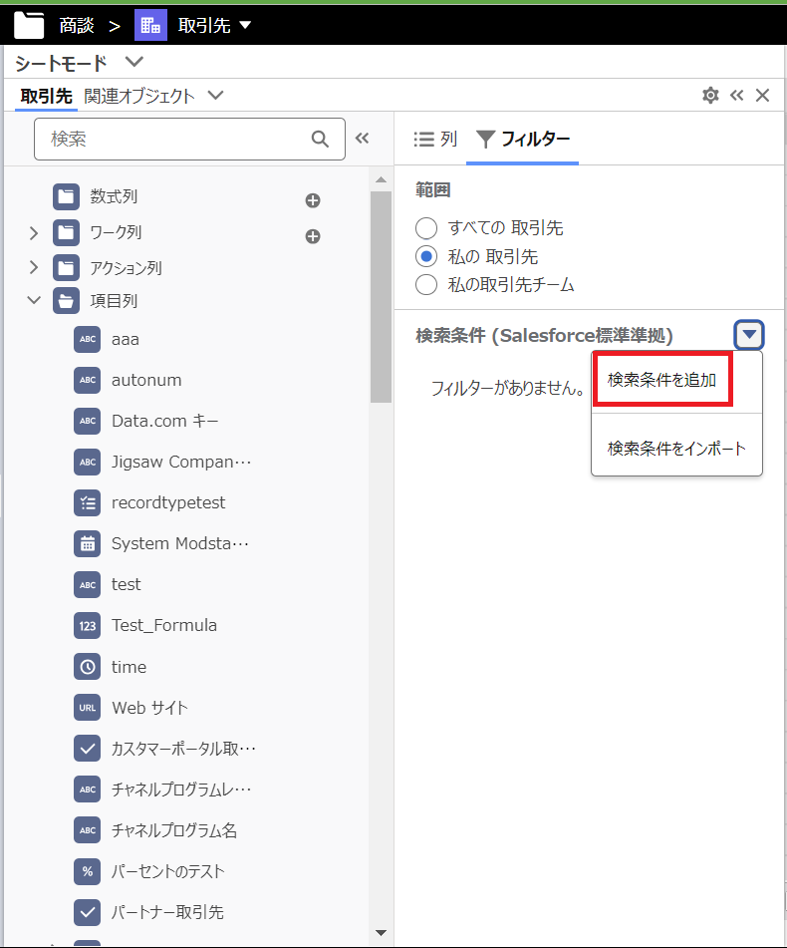Select the test field row

click(127, 584)
